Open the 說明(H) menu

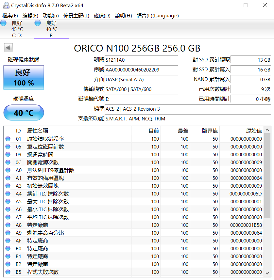pos(124,16)
